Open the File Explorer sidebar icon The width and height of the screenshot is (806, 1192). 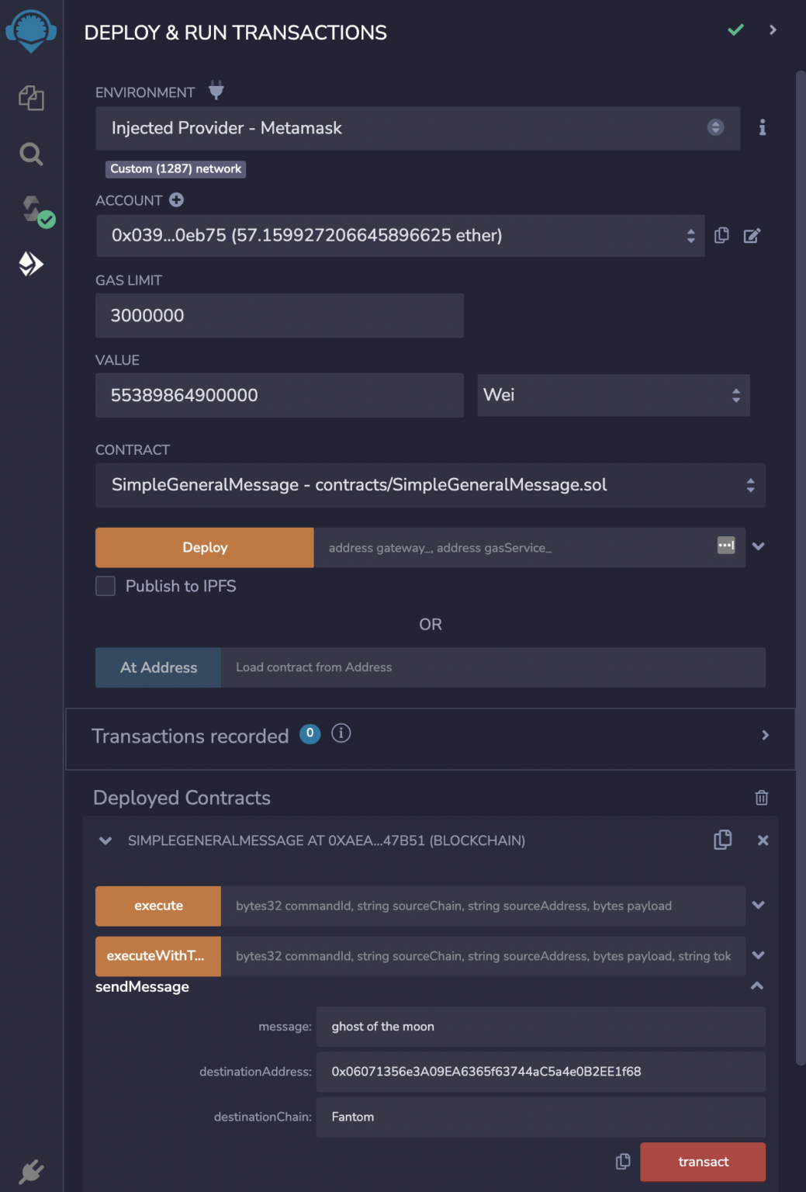pos(31,98)
